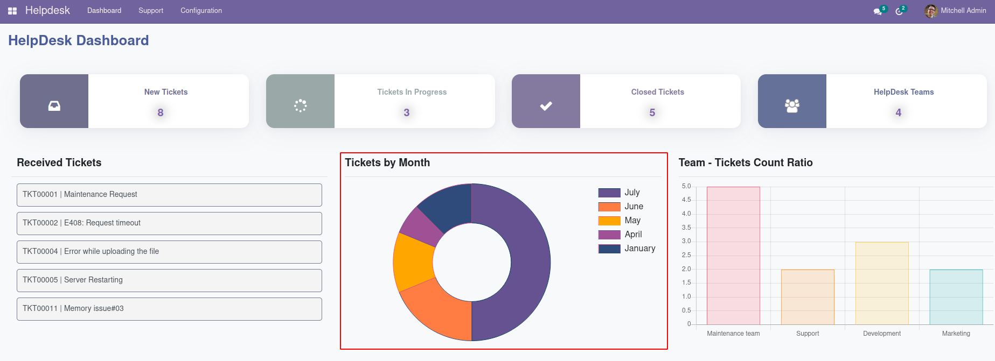Click the Maintenance team bar in chart
Image resolution: width=995 pixels, height=361 pixels.
click(733, 256)
